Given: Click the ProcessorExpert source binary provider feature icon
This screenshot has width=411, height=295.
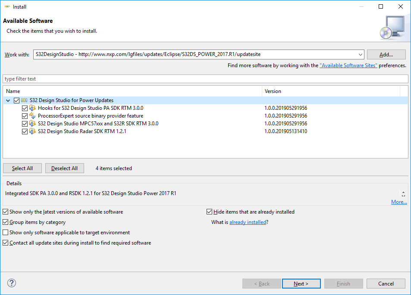Looking at the screenshot, I should [32, 116].
